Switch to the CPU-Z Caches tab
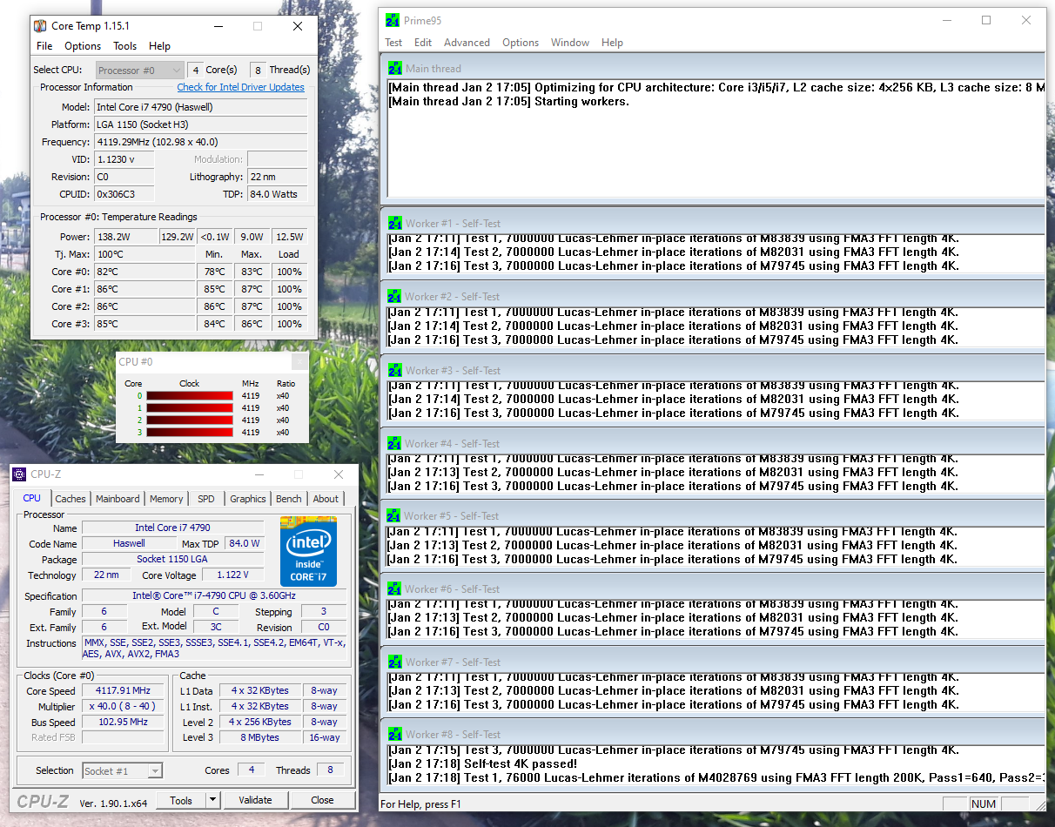The image size is (1055, 827). tap(71, 499)
